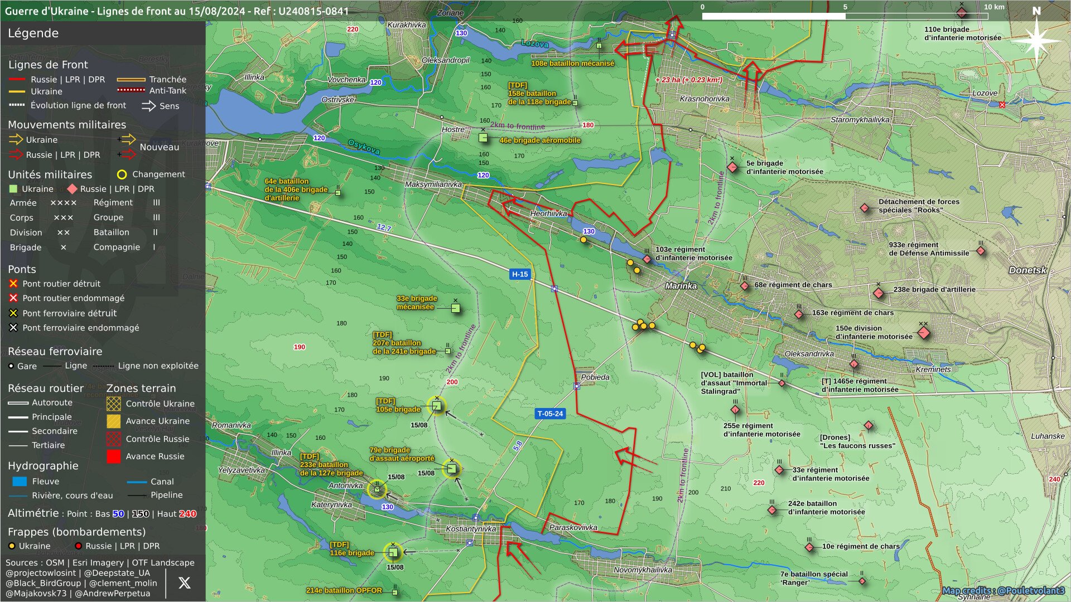Select the 7e bataillon spécial Ranger marker
This screenshot has width=1071, height=602.
pos(862,581)
